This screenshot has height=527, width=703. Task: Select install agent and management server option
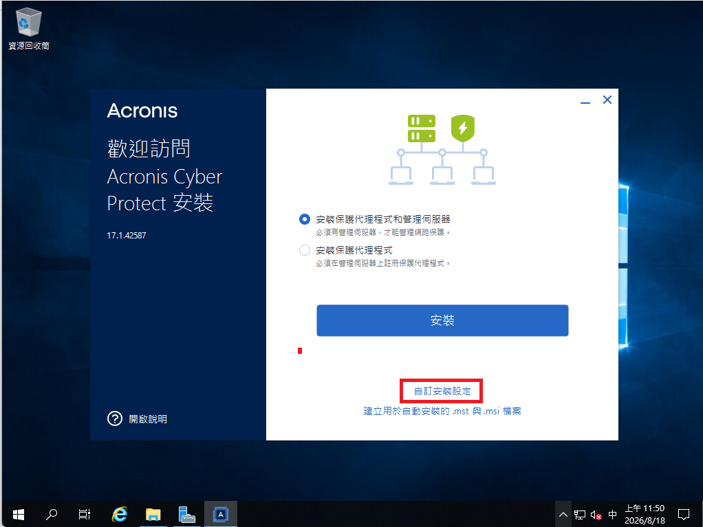point(305,219)
